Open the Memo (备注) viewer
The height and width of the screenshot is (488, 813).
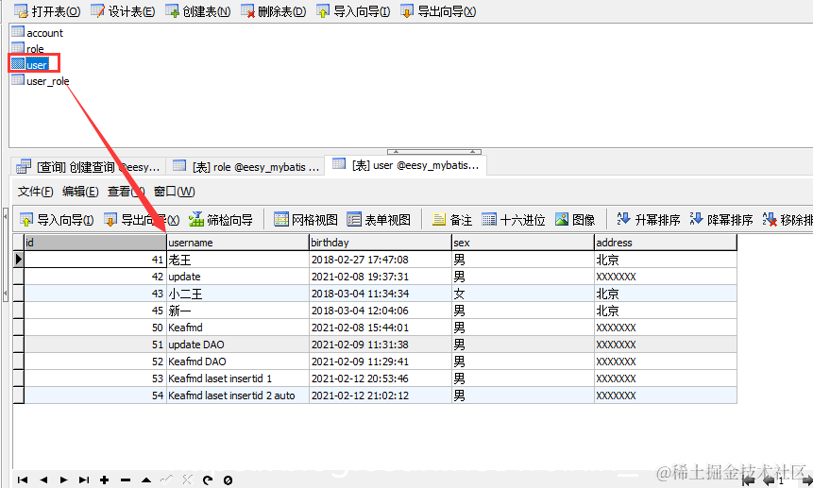[452, 220]
